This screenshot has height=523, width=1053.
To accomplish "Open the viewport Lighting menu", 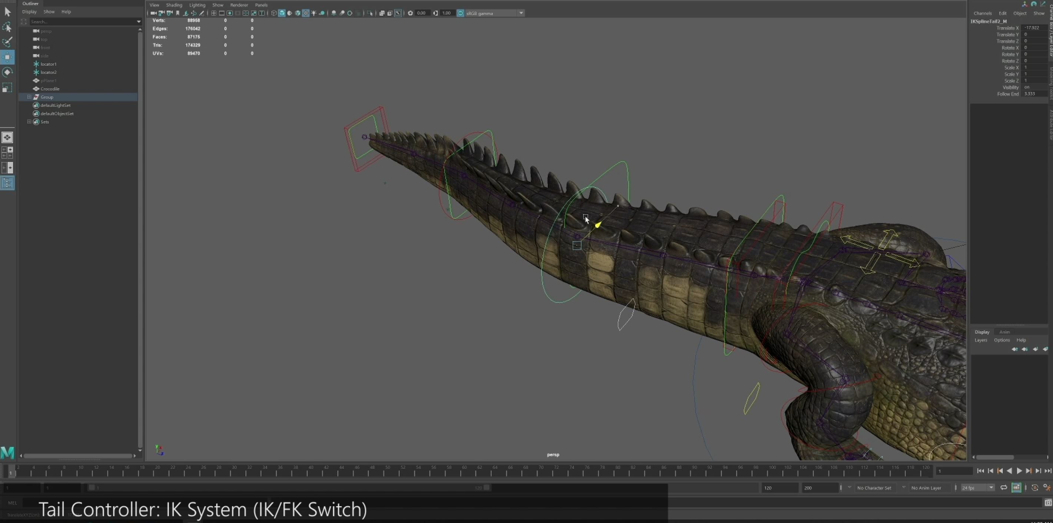I will pyautogui.click(x=197, y=5).
